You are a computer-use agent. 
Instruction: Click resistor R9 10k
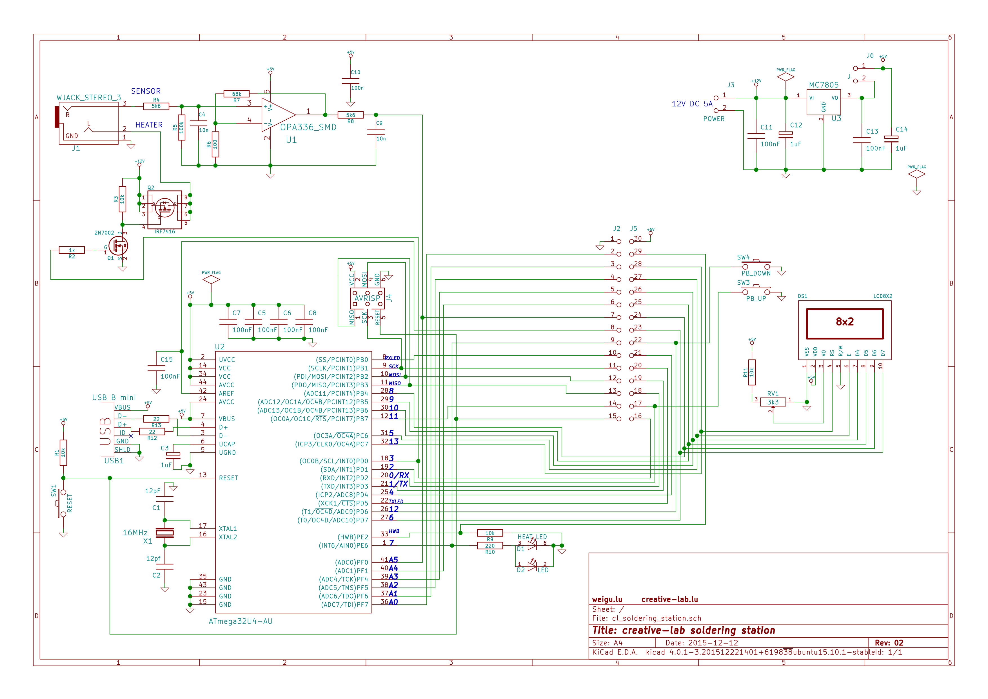(490, 533)
